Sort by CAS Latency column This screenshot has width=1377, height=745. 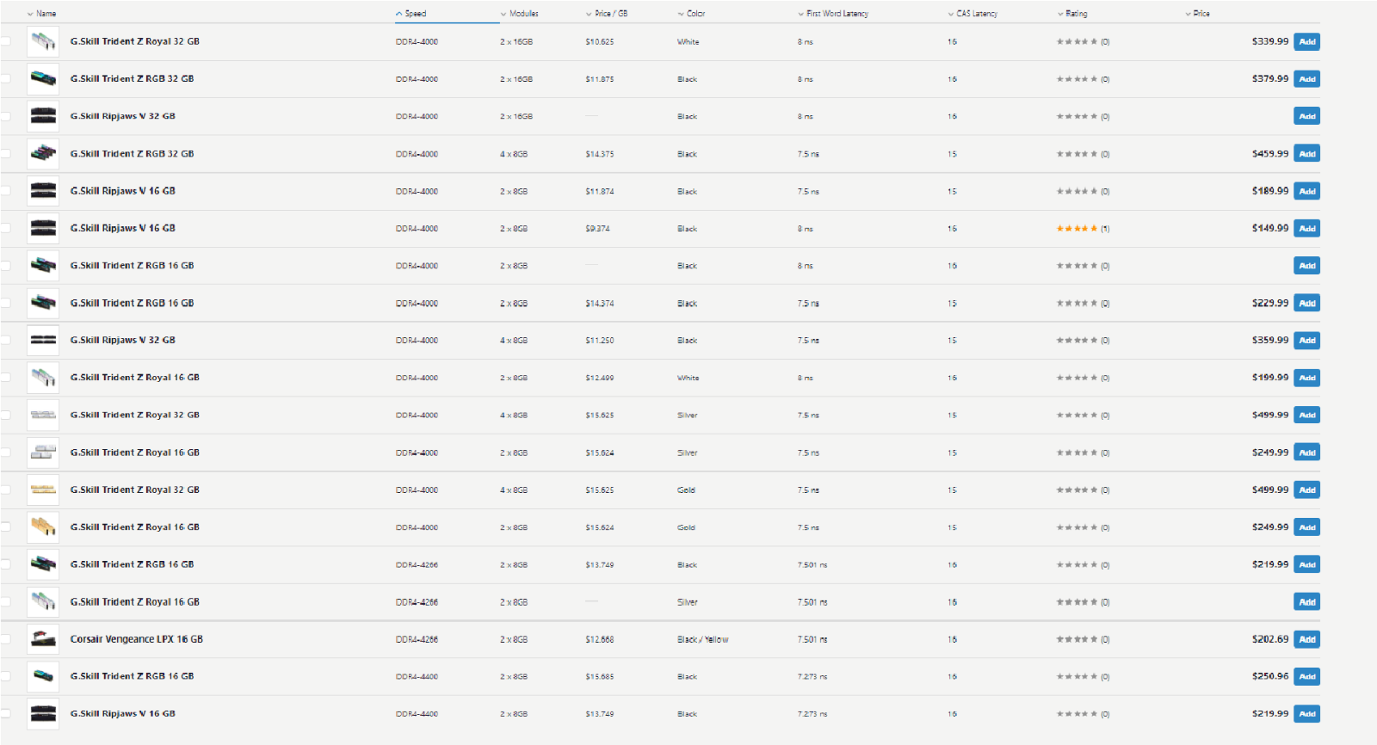coord(976,14)
